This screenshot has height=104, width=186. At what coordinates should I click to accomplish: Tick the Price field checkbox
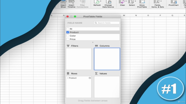coord(68,39)
